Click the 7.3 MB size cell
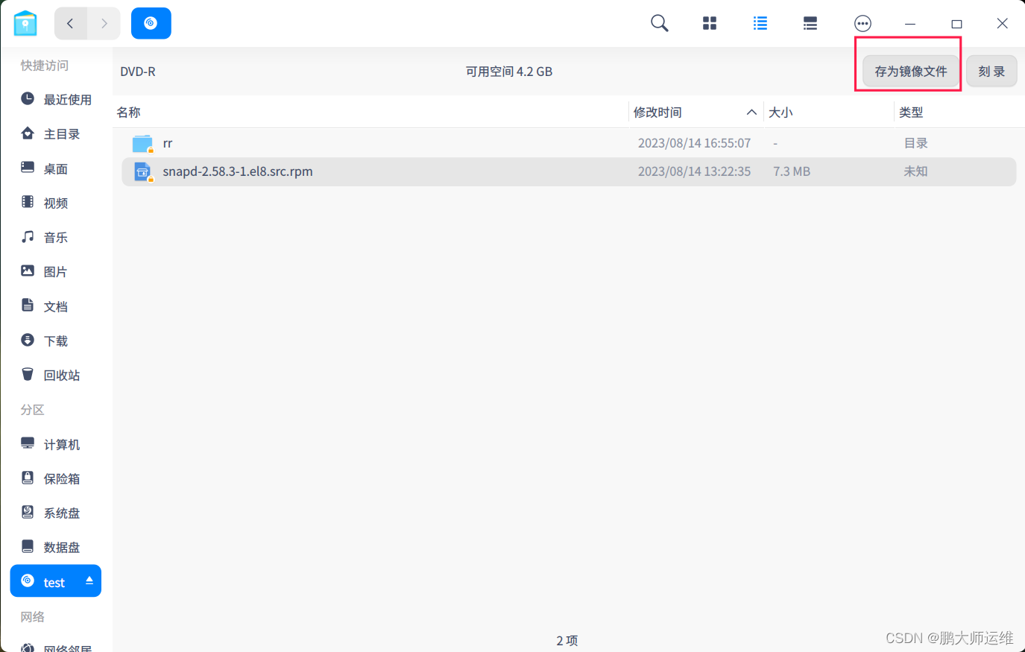 [x=792, y=171]
